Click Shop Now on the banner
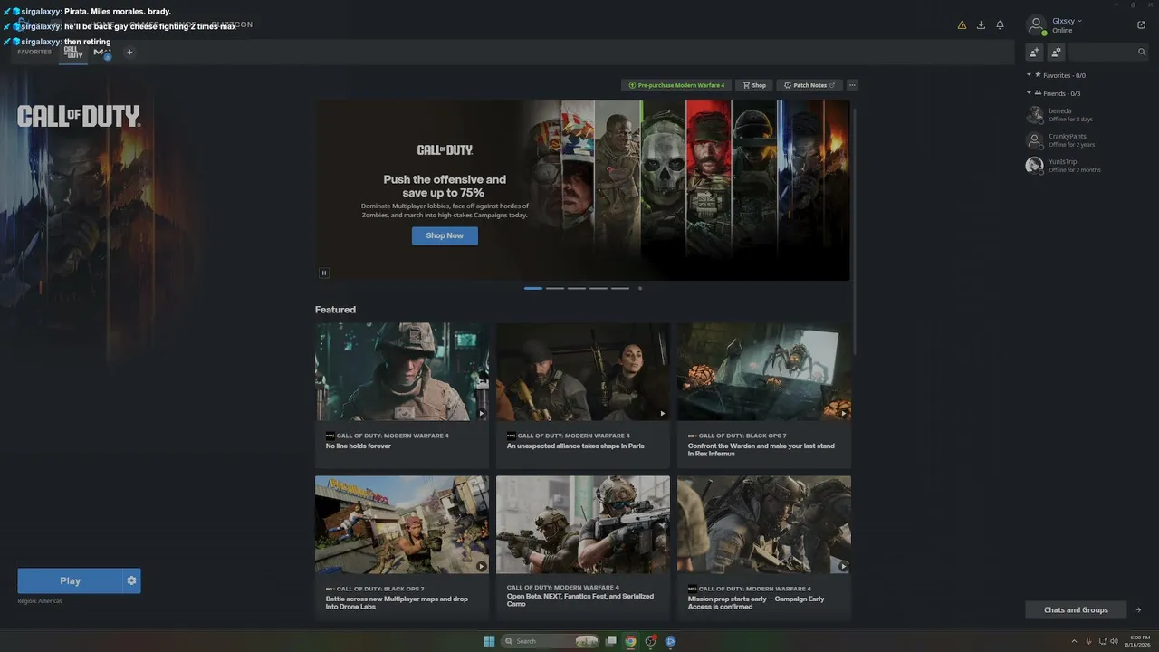 click(445, 235)
